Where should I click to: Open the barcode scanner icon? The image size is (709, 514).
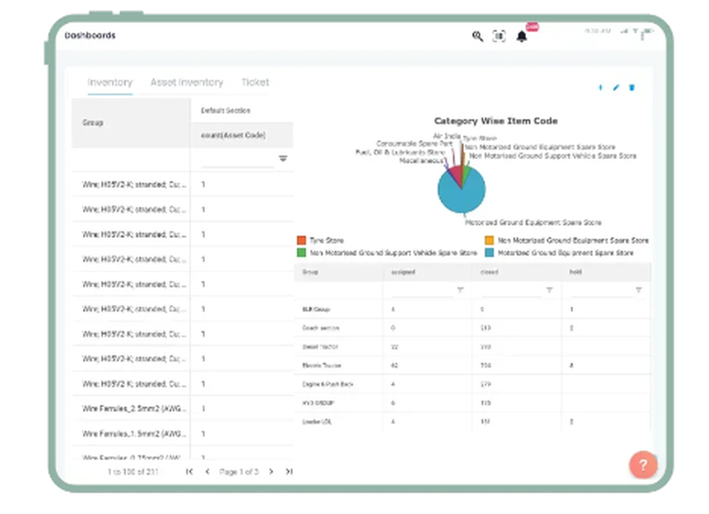[x=498, y=36]
